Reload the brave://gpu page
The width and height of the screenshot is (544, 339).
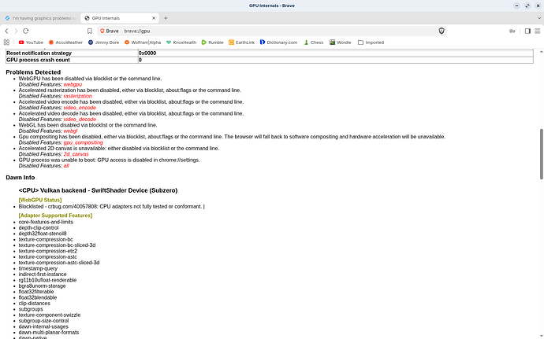(26, 31)
